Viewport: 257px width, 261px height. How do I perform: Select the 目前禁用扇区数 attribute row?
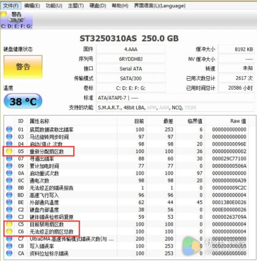(126, 224)
